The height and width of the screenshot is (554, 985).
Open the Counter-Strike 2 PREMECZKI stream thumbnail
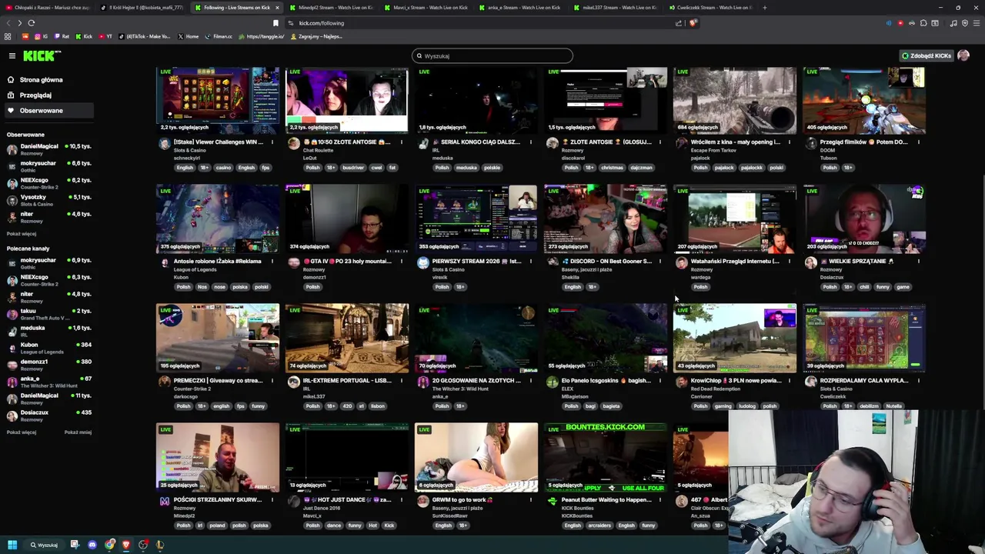pos(218,339)
